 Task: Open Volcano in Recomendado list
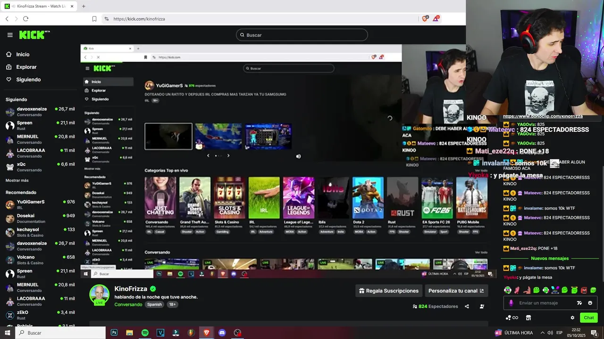tap(40, 259)
